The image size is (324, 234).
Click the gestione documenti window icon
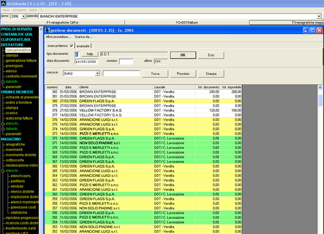[x=47, y=30]
